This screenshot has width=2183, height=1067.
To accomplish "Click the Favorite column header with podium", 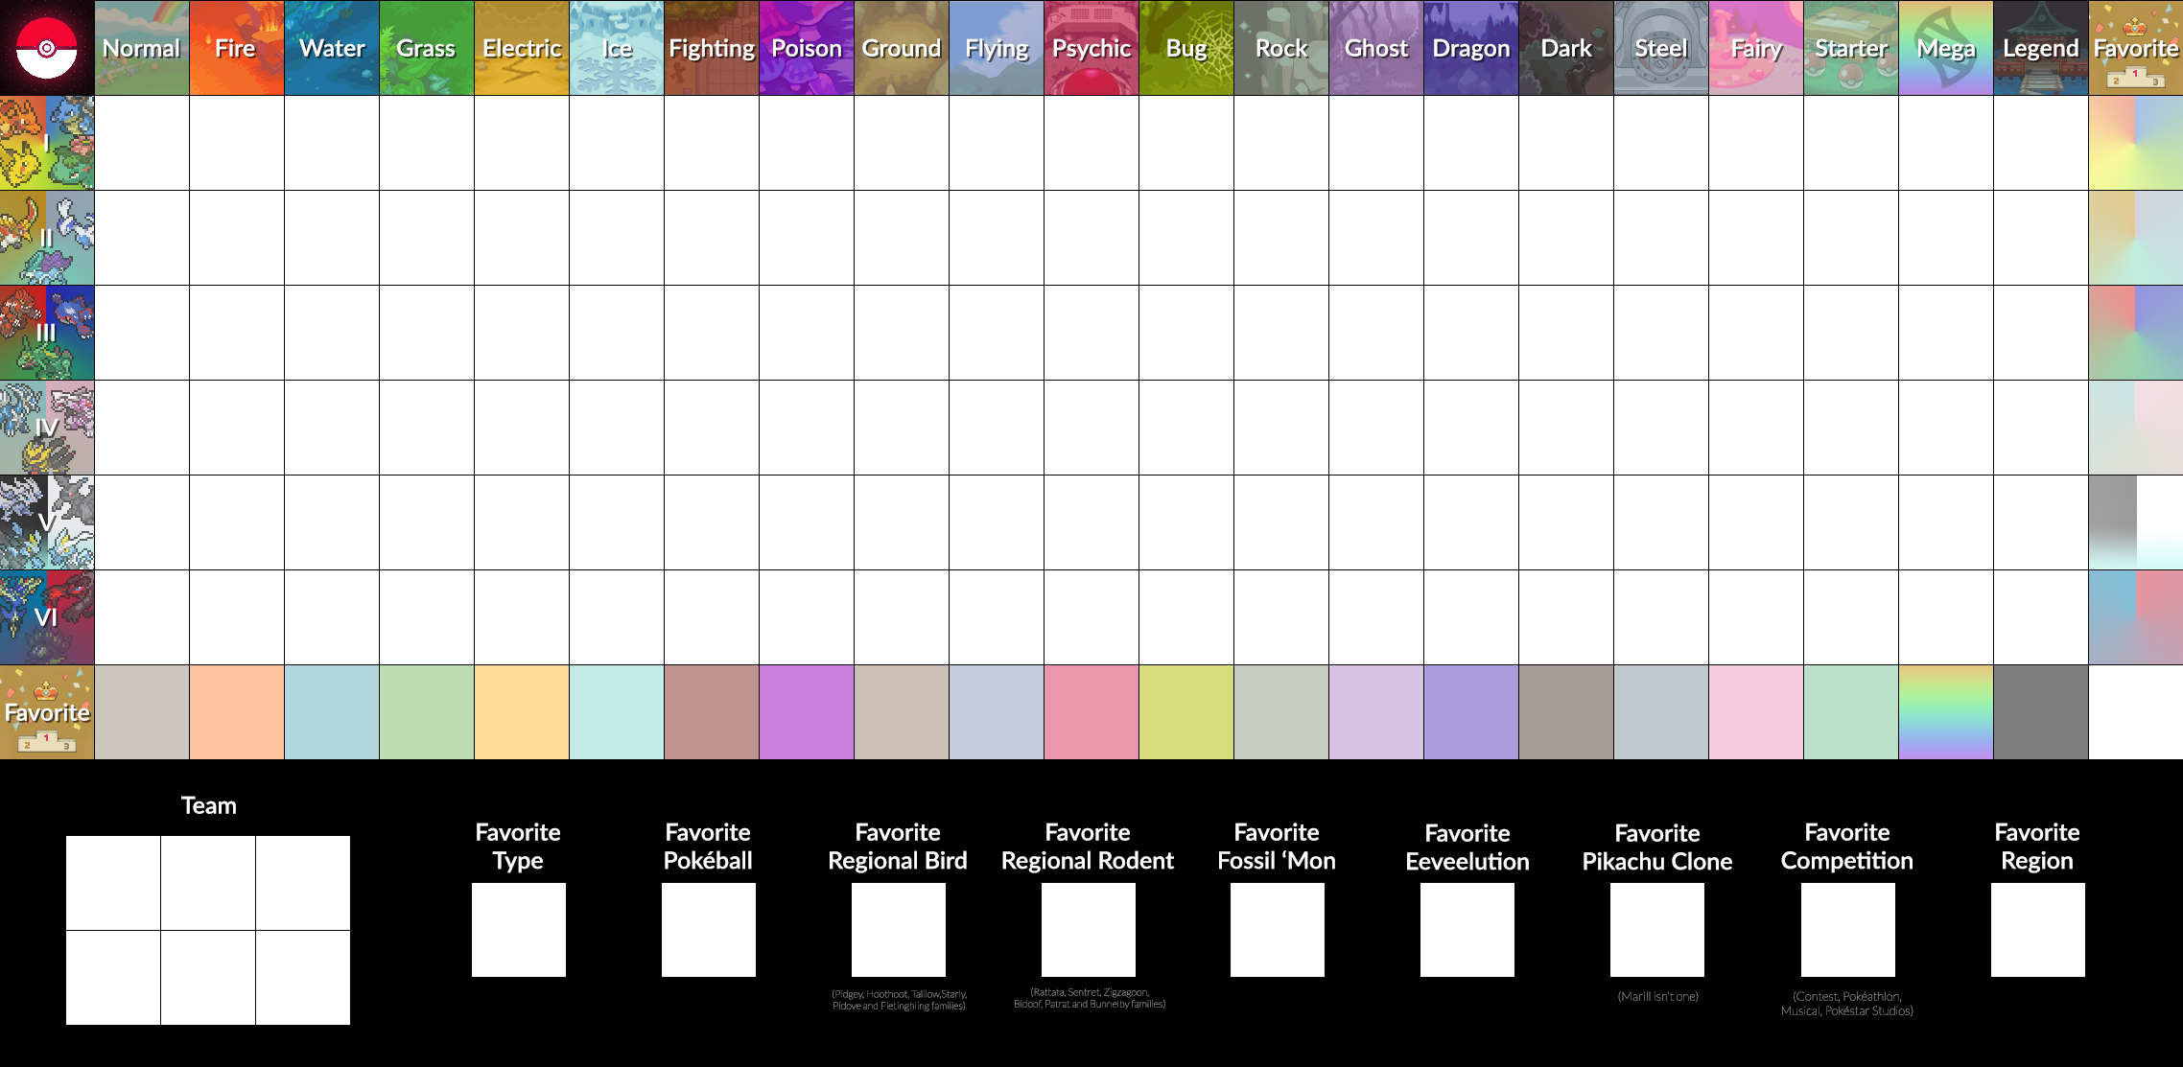I will (x=2136, y=48).
